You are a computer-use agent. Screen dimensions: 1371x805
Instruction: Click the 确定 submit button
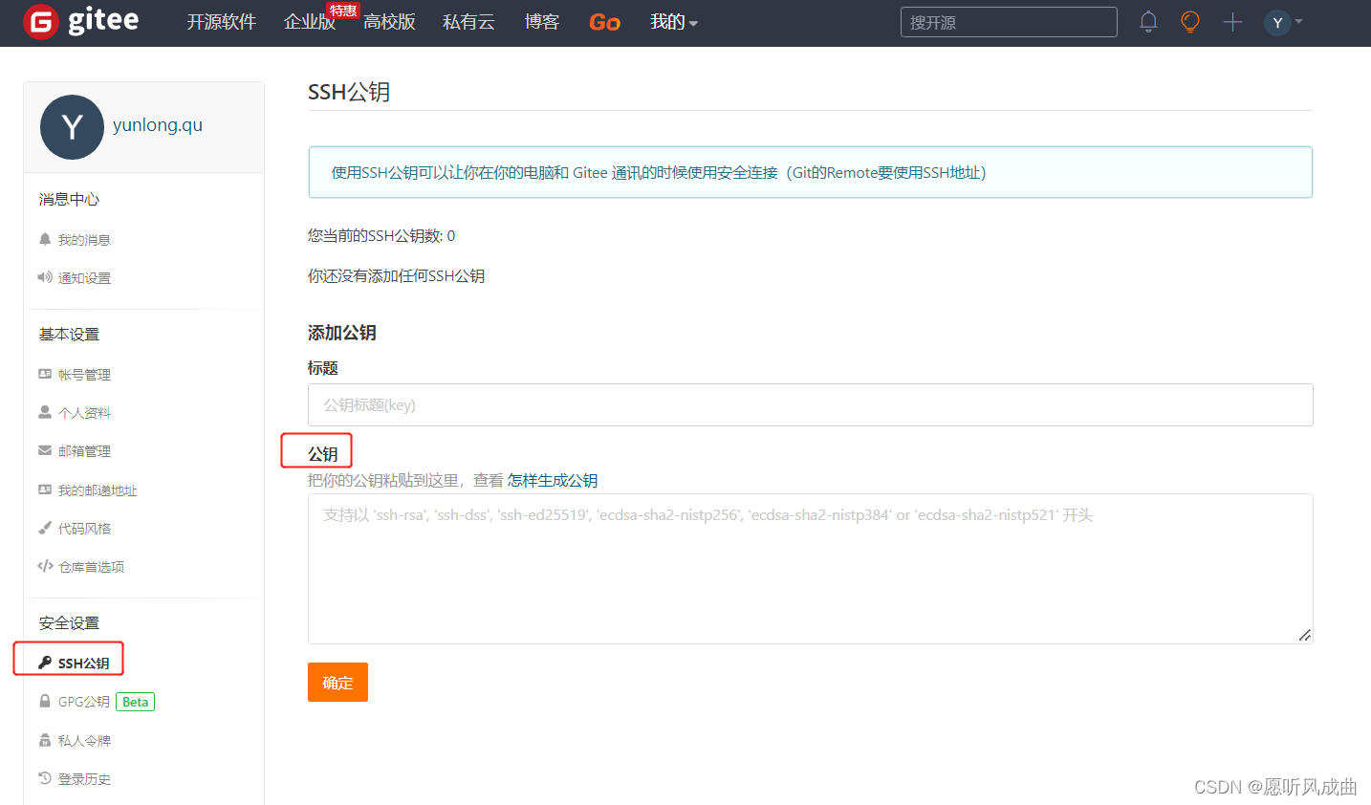(x=337, y=682)
